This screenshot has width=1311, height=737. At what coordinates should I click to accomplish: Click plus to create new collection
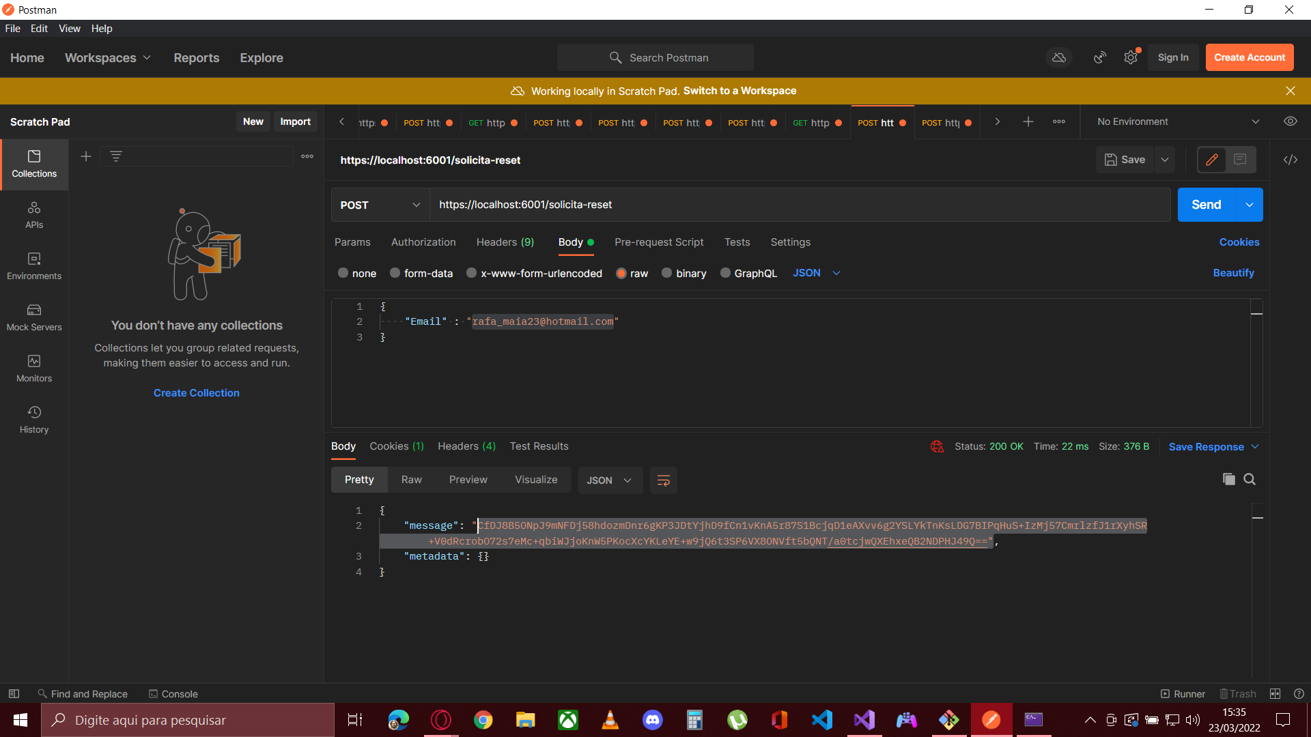tap(86, 156)
